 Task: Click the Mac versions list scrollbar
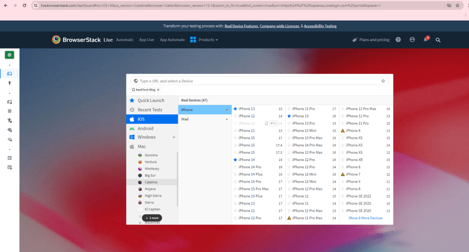click(177, 178)
